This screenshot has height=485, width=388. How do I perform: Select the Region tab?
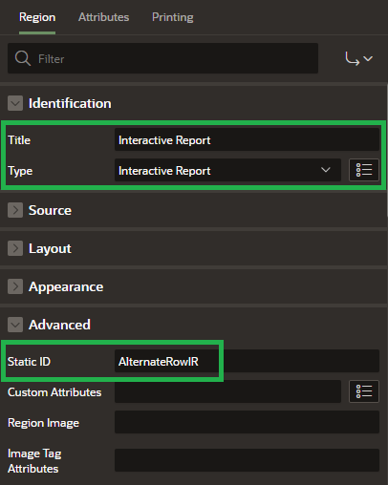tap(37, 17)
